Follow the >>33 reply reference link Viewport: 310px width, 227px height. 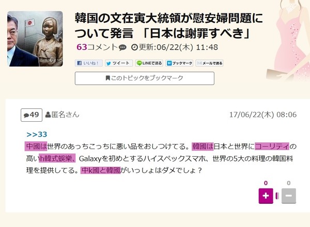tap(37, 135)
